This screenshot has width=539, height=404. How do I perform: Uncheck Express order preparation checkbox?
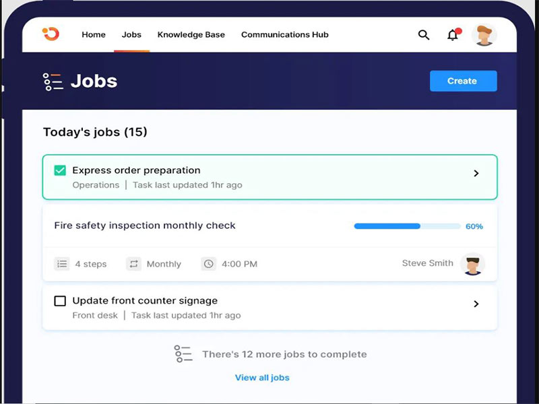(x=60, y=171)
